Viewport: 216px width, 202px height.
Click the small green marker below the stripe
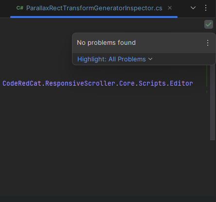coord(207,92)
